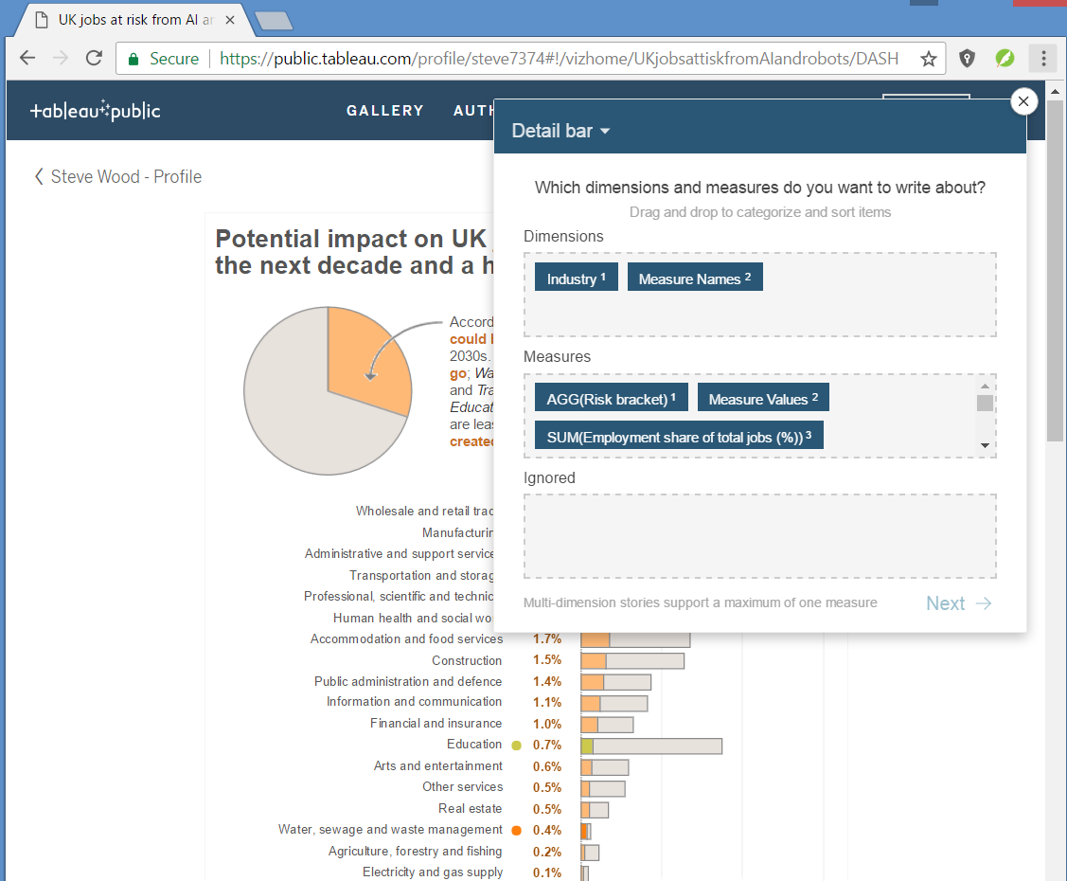Image resolution: width=1067 pixels, height=881 pixels.
Task: Reload the page with refresh icon
Action: coord(94,59)
